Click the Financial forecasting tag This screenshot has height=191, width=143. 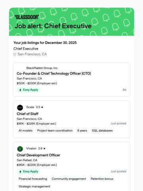pos(33,179)
